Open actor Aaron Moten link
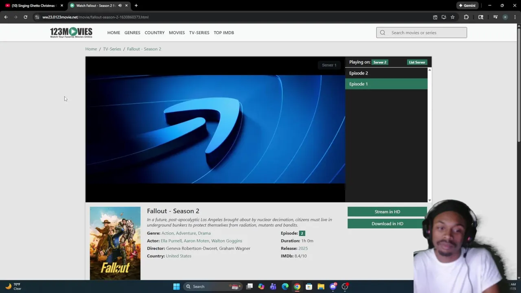 coord(196,241)
